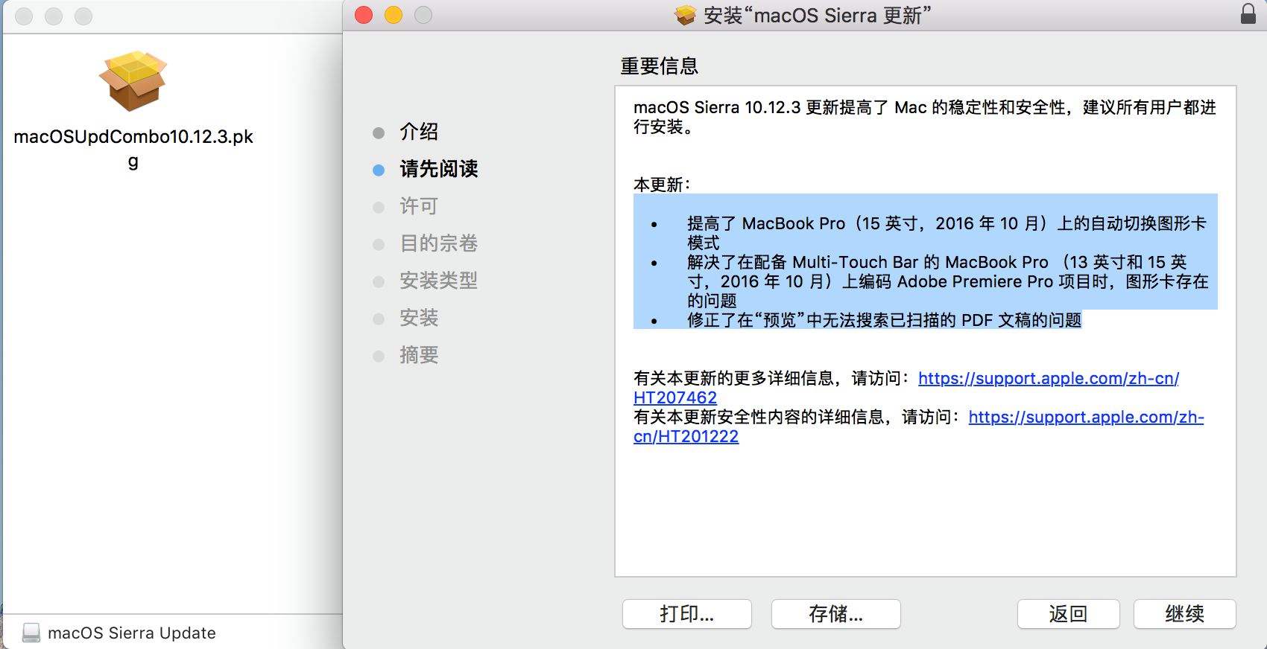Go back with the 返回 button
The height and width of the screenshot is (649, 1267).
1068,614
